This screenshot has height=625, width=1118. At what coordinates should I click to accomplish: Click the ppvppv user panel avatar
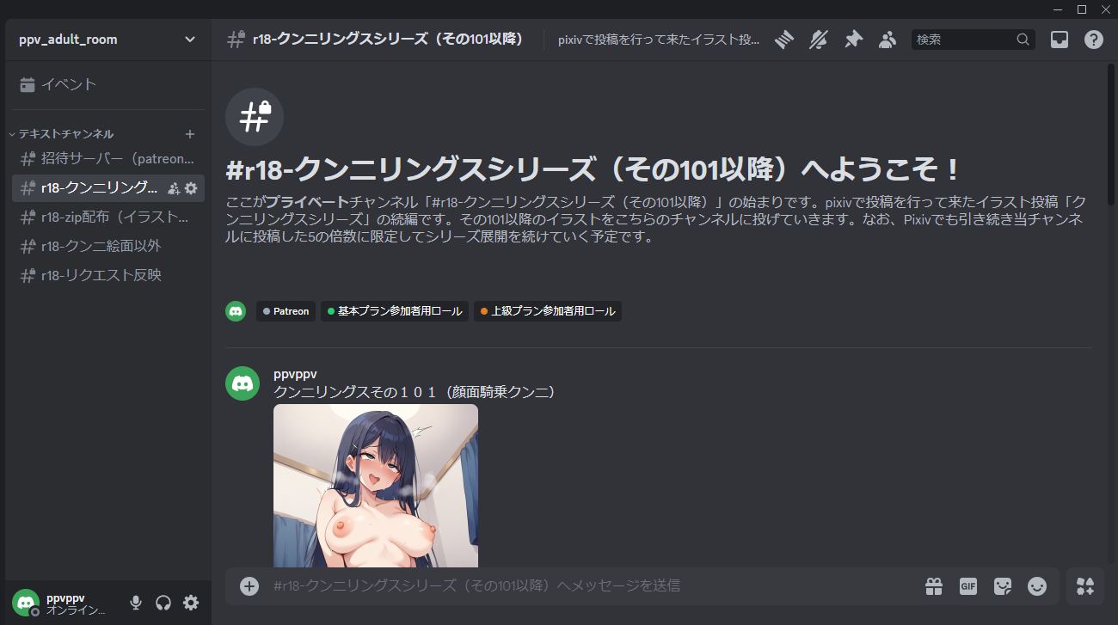click(26, 603)
